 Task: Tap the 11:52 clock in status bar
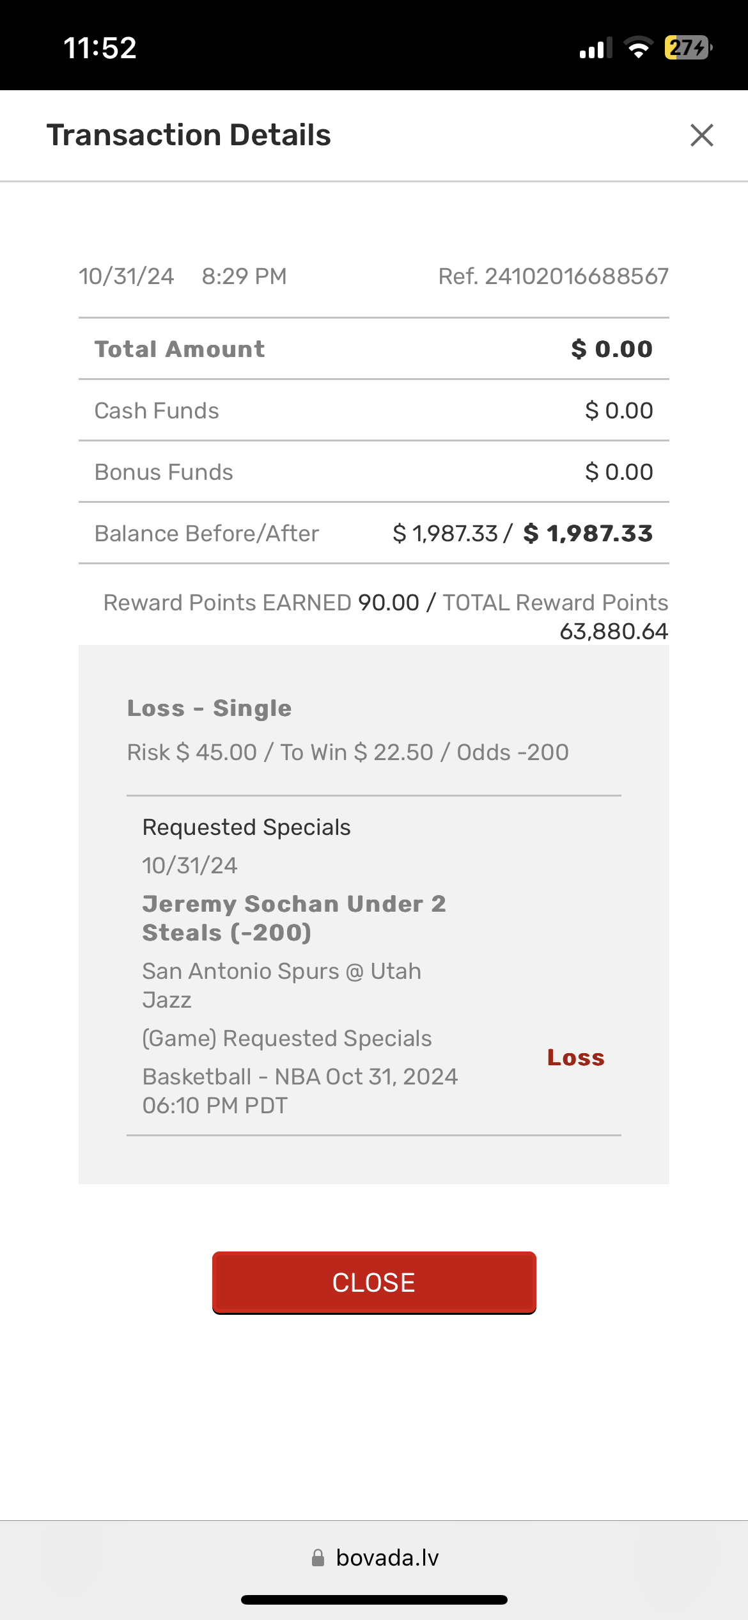coord(100,48)
